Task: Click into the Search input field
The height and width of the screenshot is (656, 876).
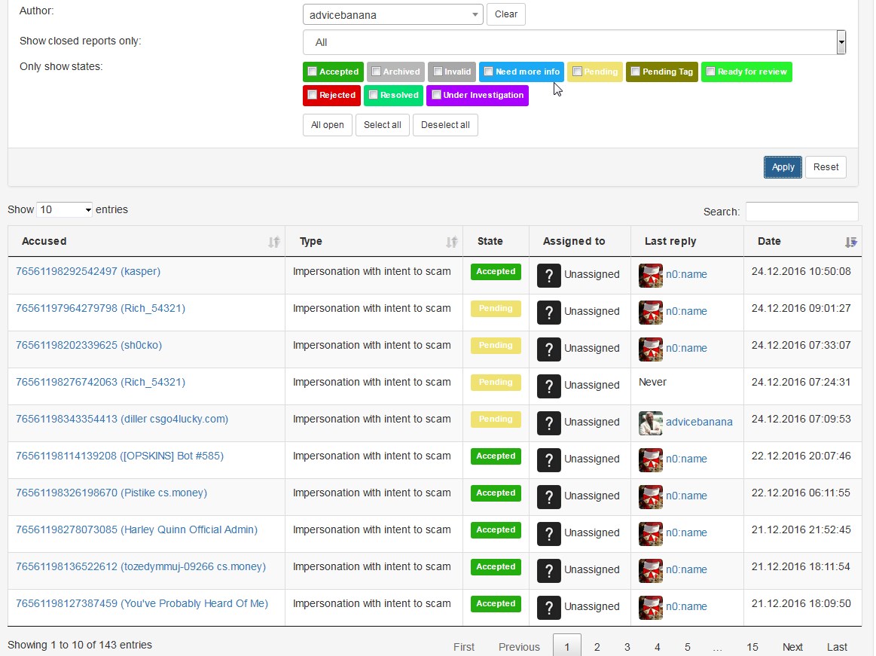Action: pos(801,212)
